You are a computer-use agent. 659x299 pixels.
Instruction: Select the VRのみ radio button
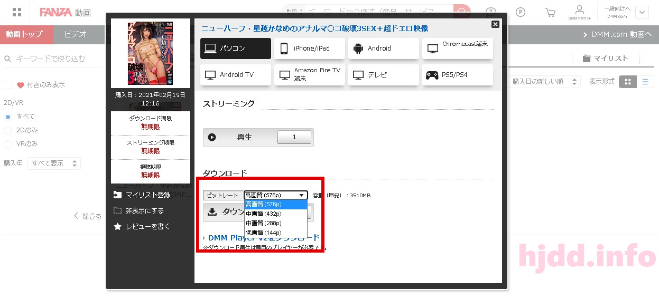tap(8, 144)
